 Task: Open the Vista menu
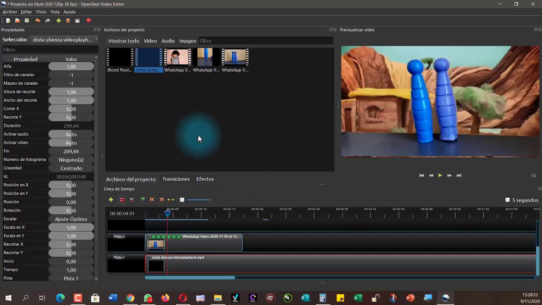point(55,12)
